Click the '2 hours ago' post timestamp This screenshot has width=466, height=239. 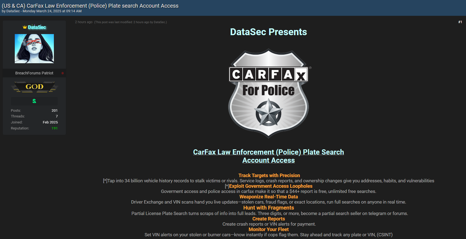(x=84, y=22)
